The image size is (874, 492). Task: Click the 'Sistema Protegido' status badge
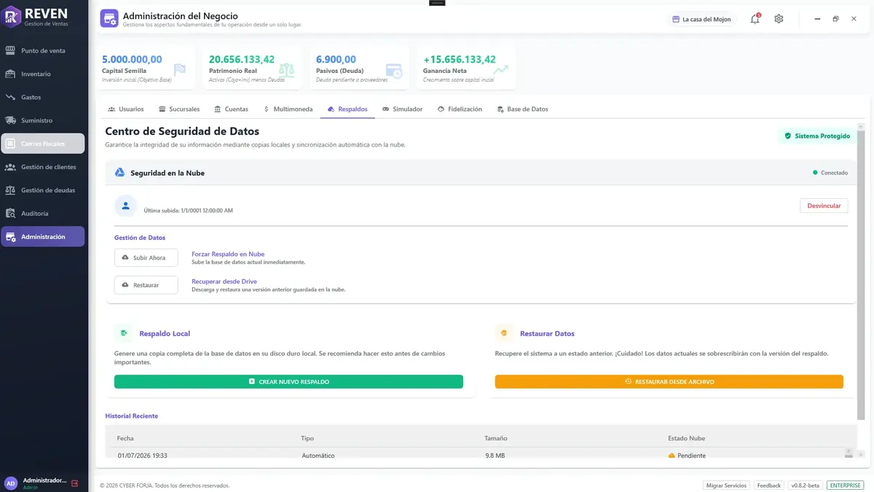click(817, 136)
